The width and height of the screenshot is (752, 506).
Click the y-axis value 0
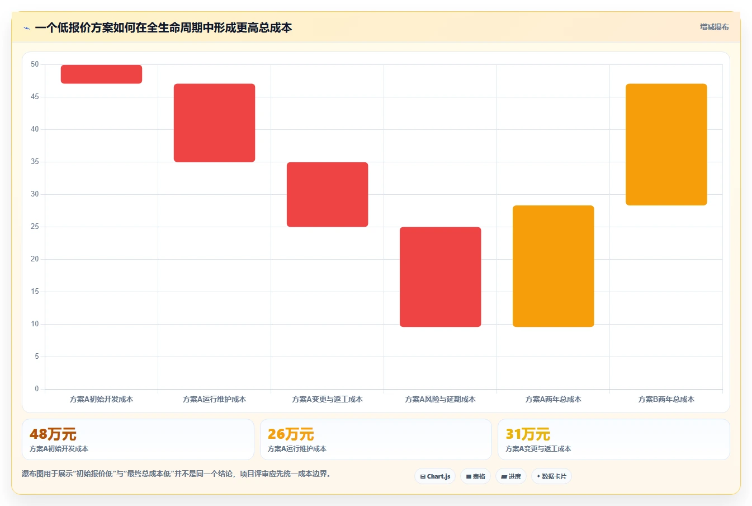click(37, 388)
